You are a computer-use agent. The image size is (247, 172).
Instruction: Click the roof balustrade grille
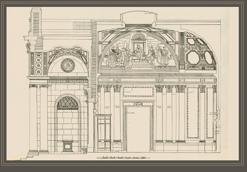coord(82,26)
